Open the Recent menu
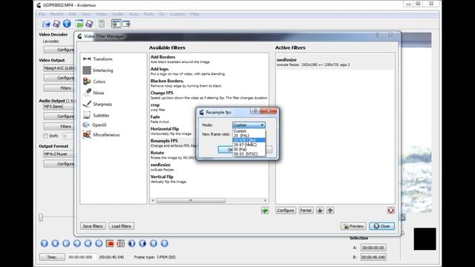 point(56,14)
